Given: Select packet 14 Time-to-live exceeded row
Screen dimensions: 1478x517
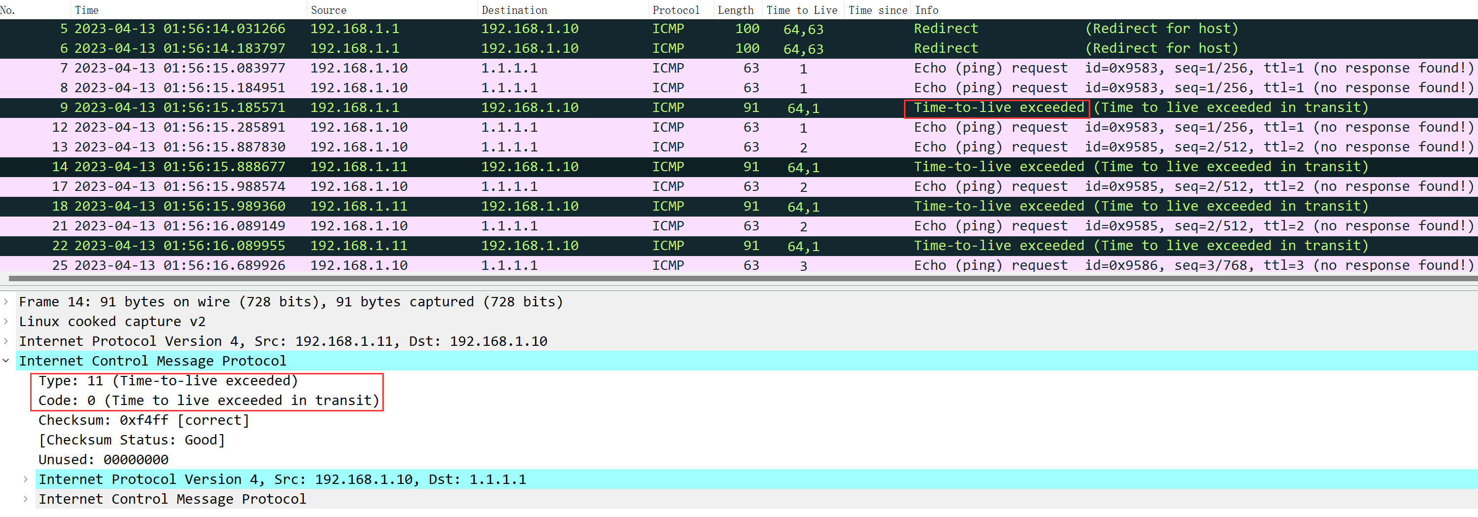Looking at the screenshot, I should pos(739,167).
